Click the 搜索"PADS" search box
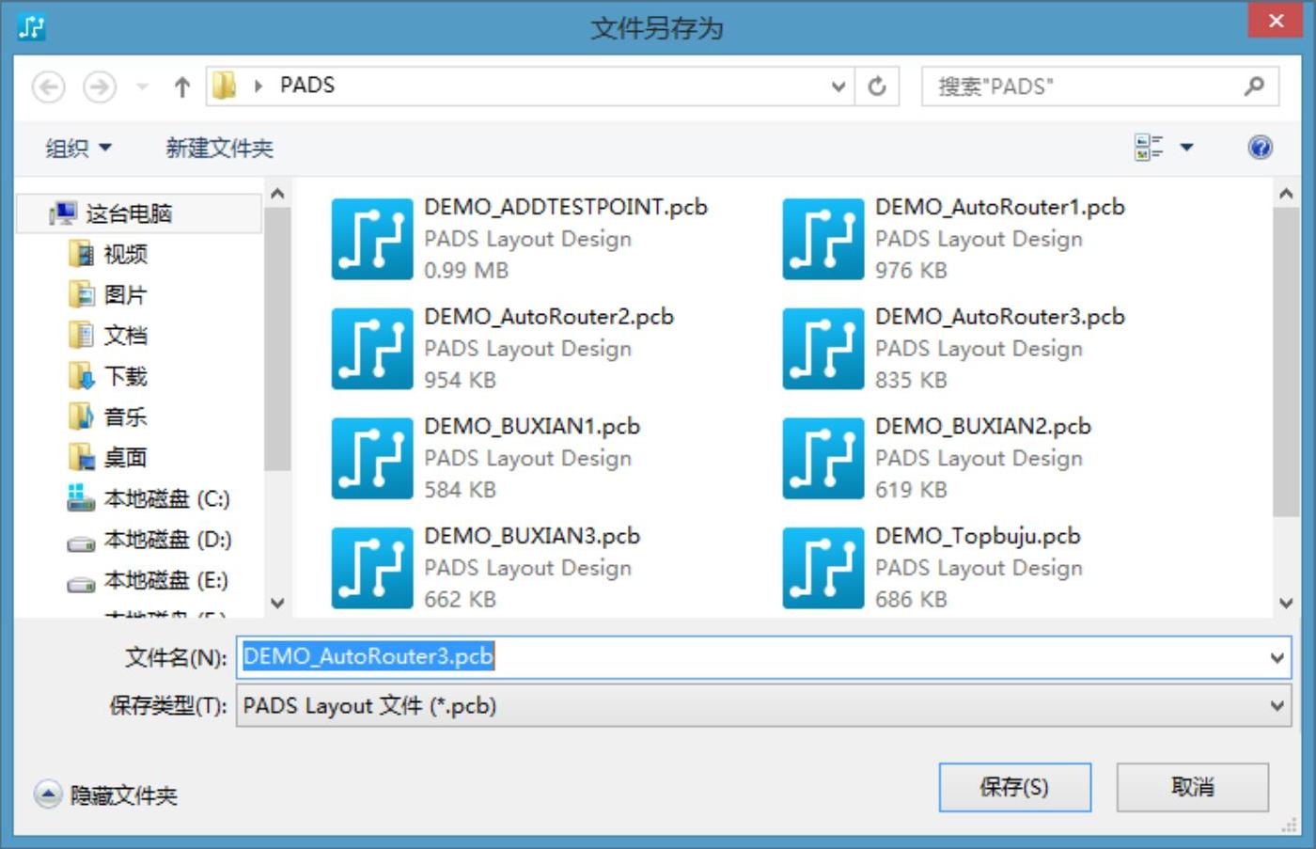Screen dimensions: 1316x849 pos(1100,86)
